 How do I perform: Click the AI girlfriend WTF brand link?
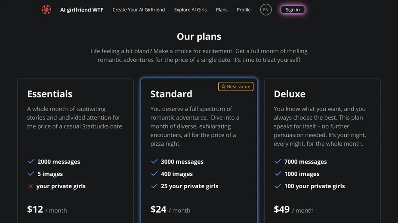click(82, 9)
